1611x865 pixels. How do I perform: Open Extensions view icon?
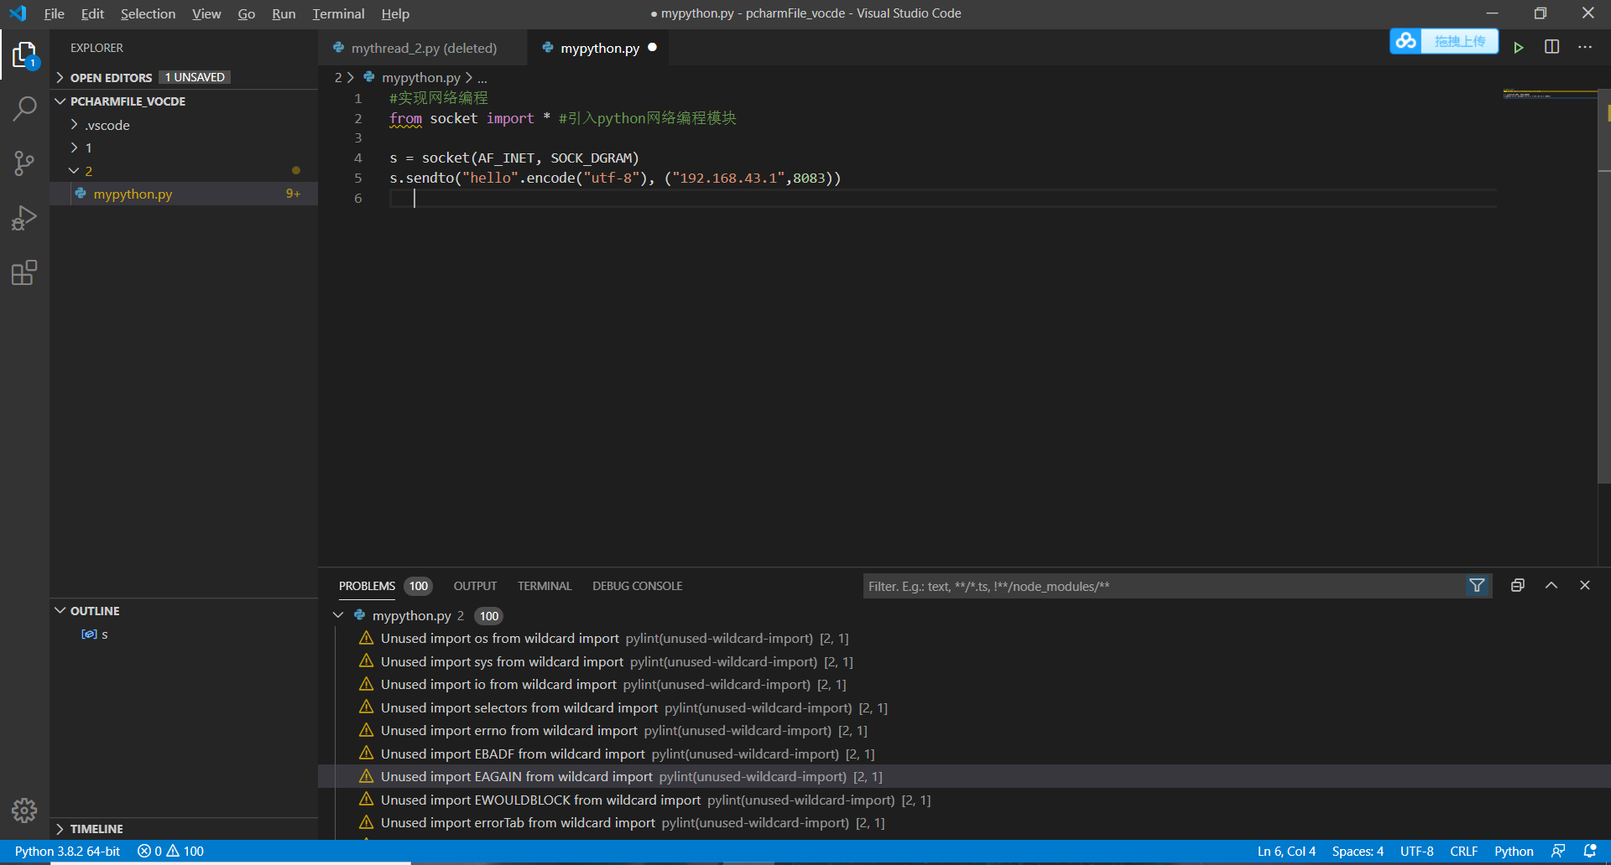pyautogui.click(x=24, y=272)
